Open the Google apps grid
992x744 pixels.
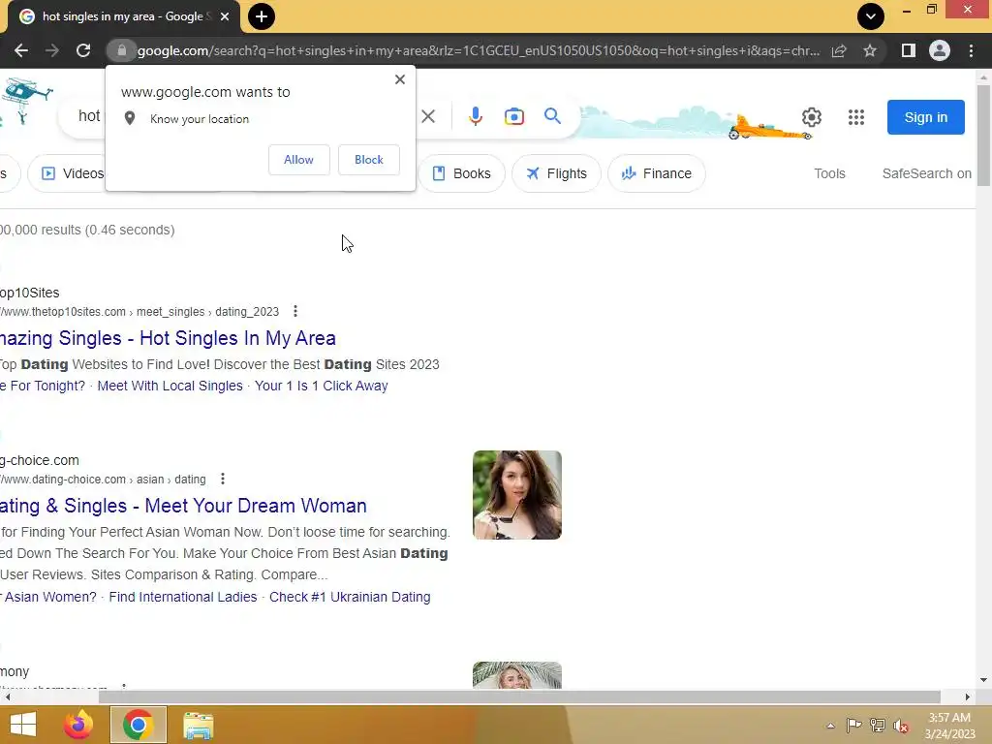pos(856,117)
